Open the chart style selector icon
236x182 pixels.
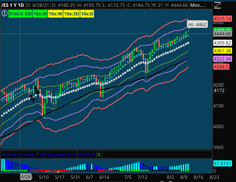point(218,5)
